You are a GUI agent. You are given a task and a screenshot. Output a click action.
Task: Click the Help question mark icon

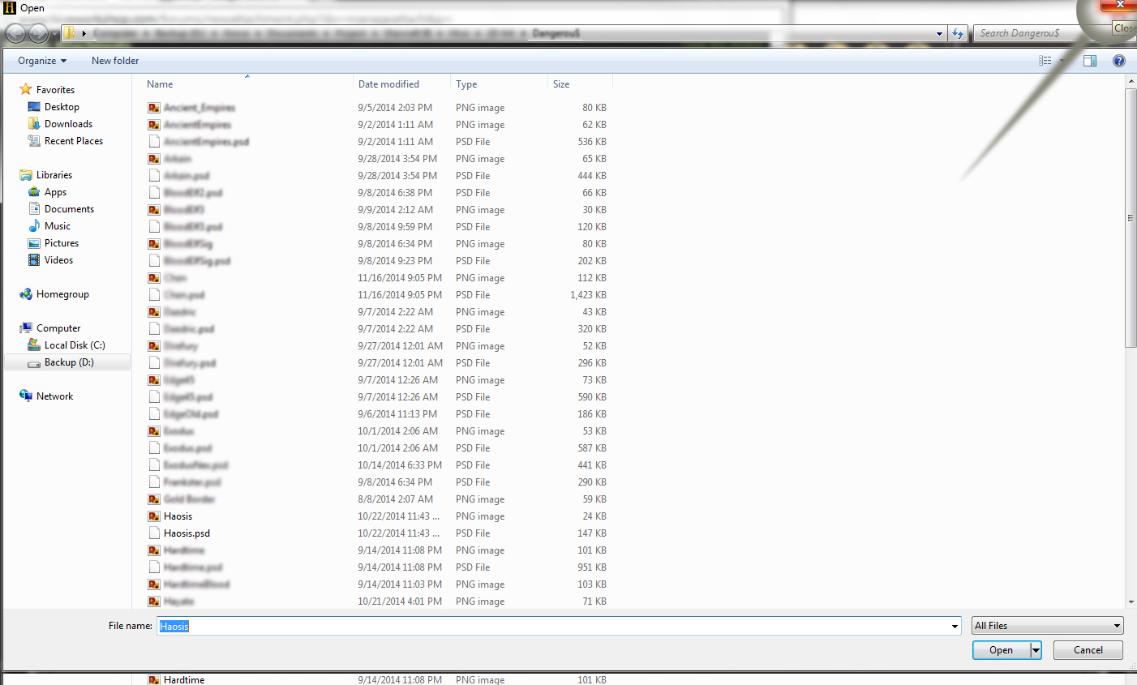pos(1119,61)
